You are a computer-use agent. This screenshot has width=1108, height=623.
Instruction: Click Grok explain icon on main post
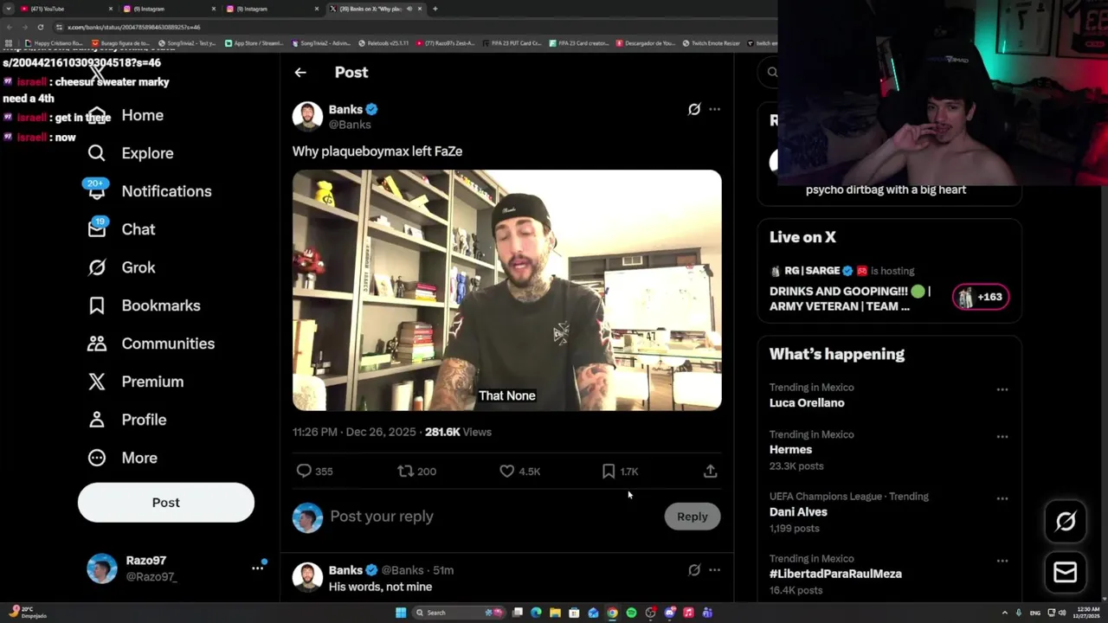coord(694,109)
